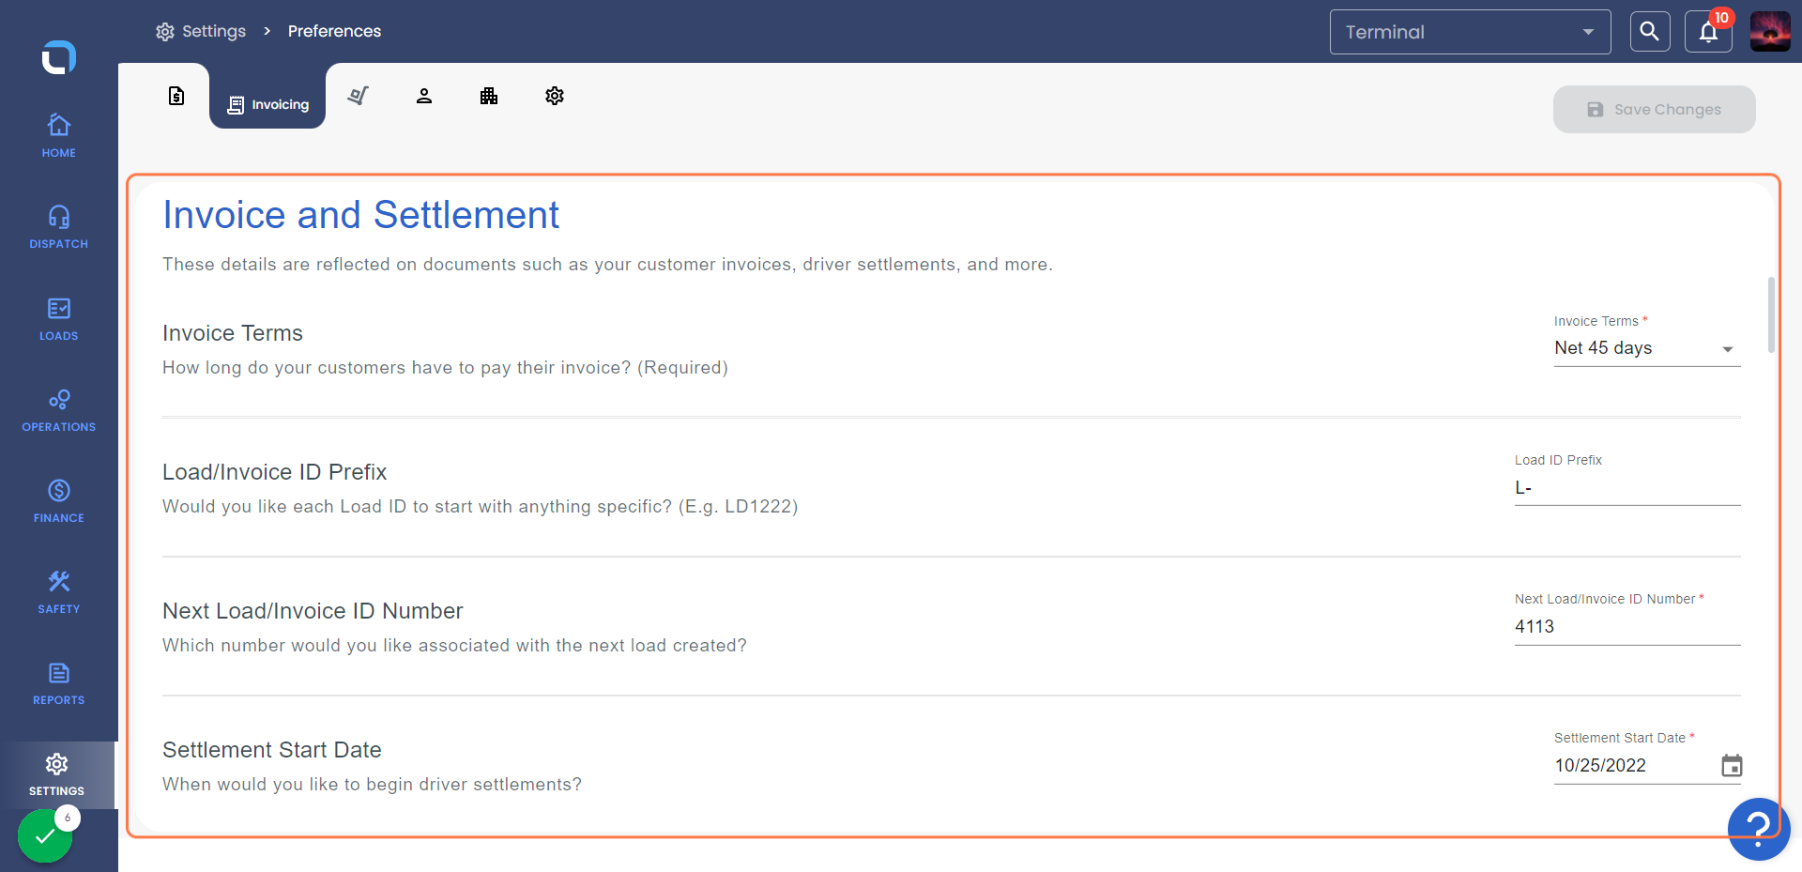Open Reports in the sidebar
The width and height of the screenshot is (1802, 872).
pyautogui.click(x=58, y=683)
